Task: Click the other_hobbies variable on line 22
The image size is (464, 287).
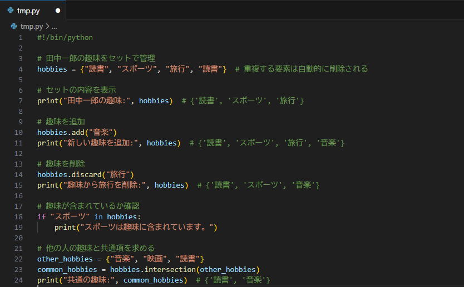Action: [x=65, y=259]
